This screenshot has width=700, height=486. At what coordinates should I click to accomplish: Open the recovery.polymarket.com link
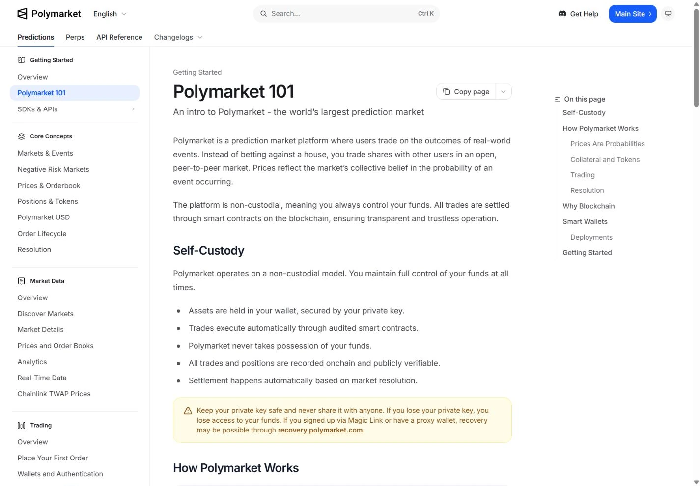(320, 430)
